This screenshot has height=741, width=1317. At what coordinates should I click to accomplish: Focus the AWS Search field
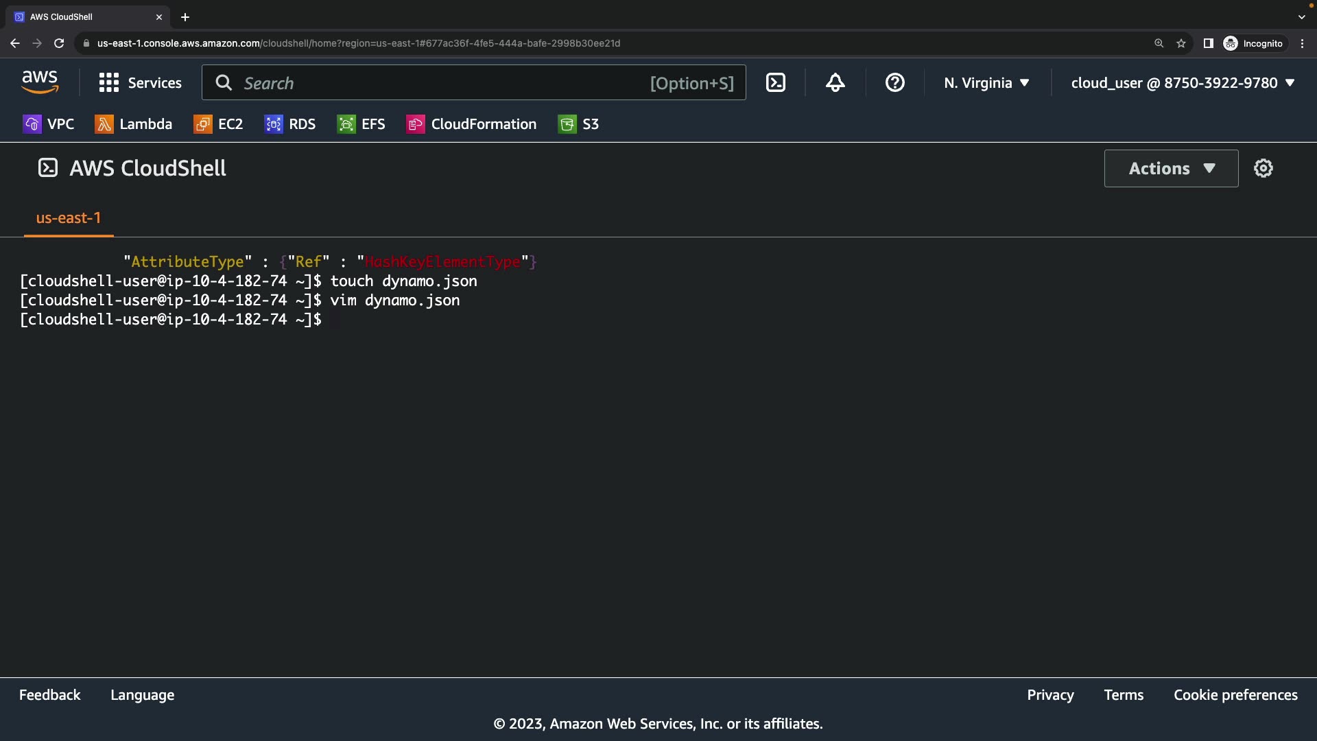tap(439, 83)
